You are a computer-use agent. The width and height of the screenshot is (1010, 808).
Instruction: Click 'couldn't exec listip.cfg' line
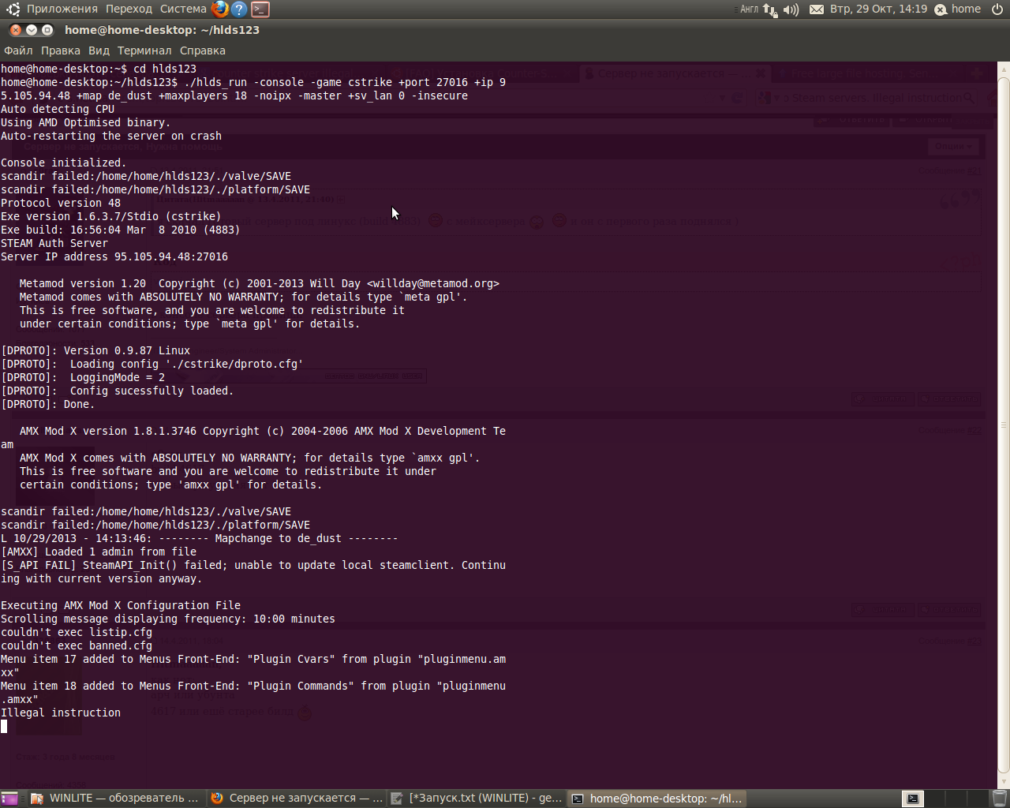pos(77,632)
